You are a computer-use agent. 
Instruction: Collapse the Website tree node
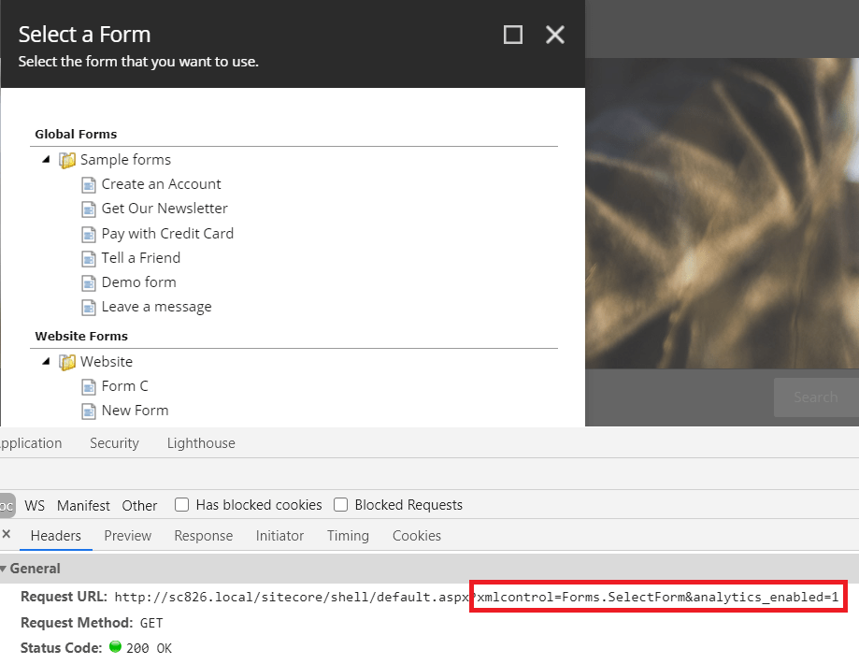click(47, 362)
